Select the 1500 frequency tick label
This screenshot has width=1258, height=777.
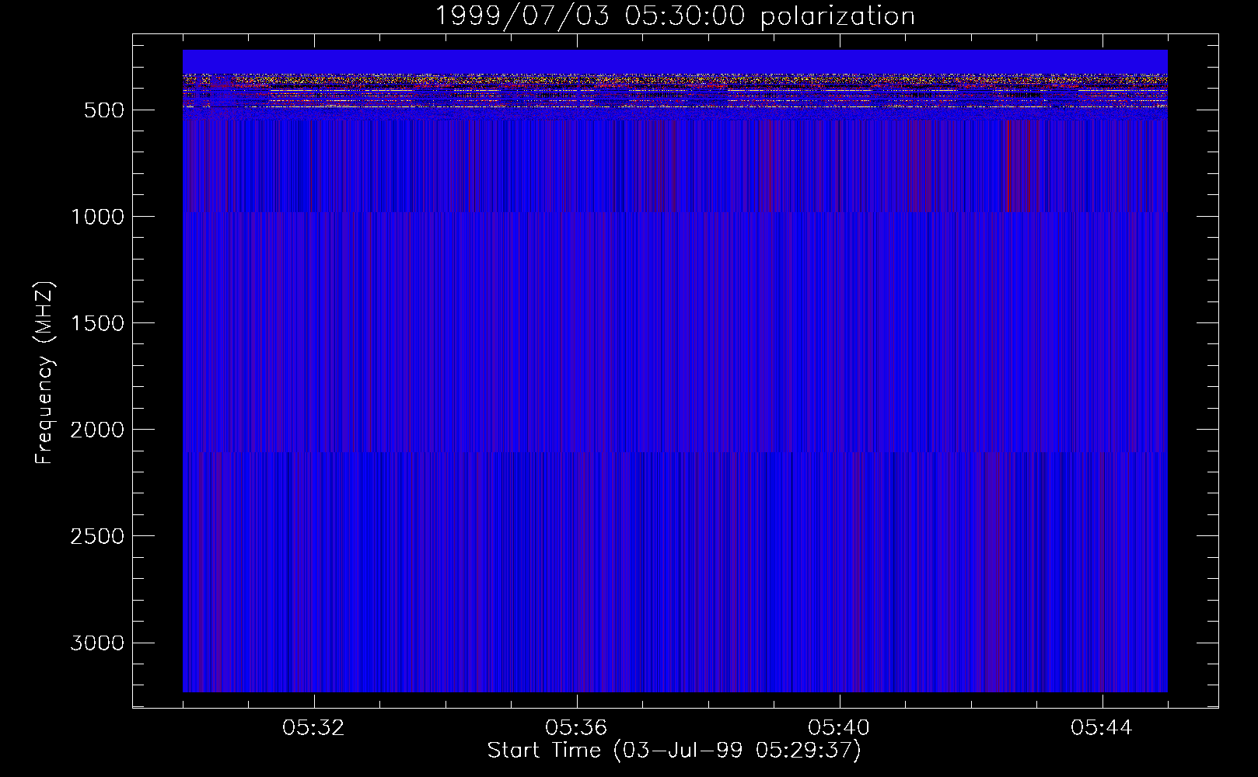(97, 323)
